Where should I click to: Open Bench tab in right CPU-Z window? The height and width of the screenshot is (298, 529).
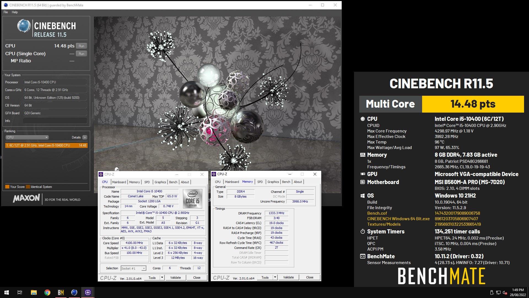286,182
